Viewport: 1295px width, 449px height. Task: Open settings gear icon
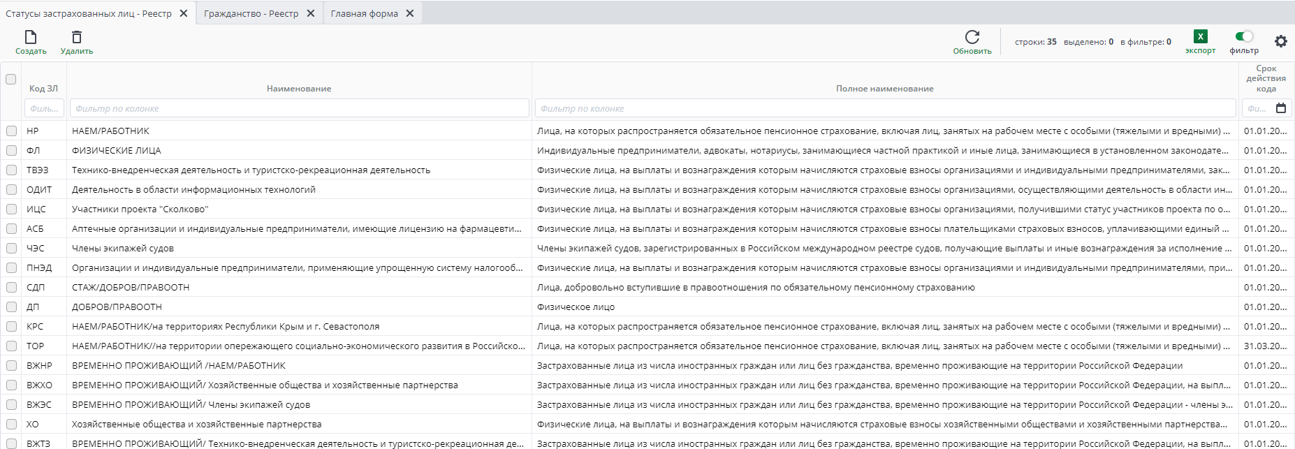[1280, 41]
